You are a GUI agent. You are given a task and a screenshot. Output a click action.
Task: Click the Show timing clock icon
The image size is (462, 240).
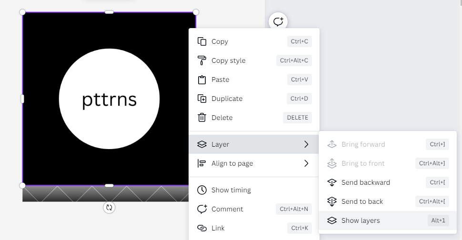(x=202, y=190)
